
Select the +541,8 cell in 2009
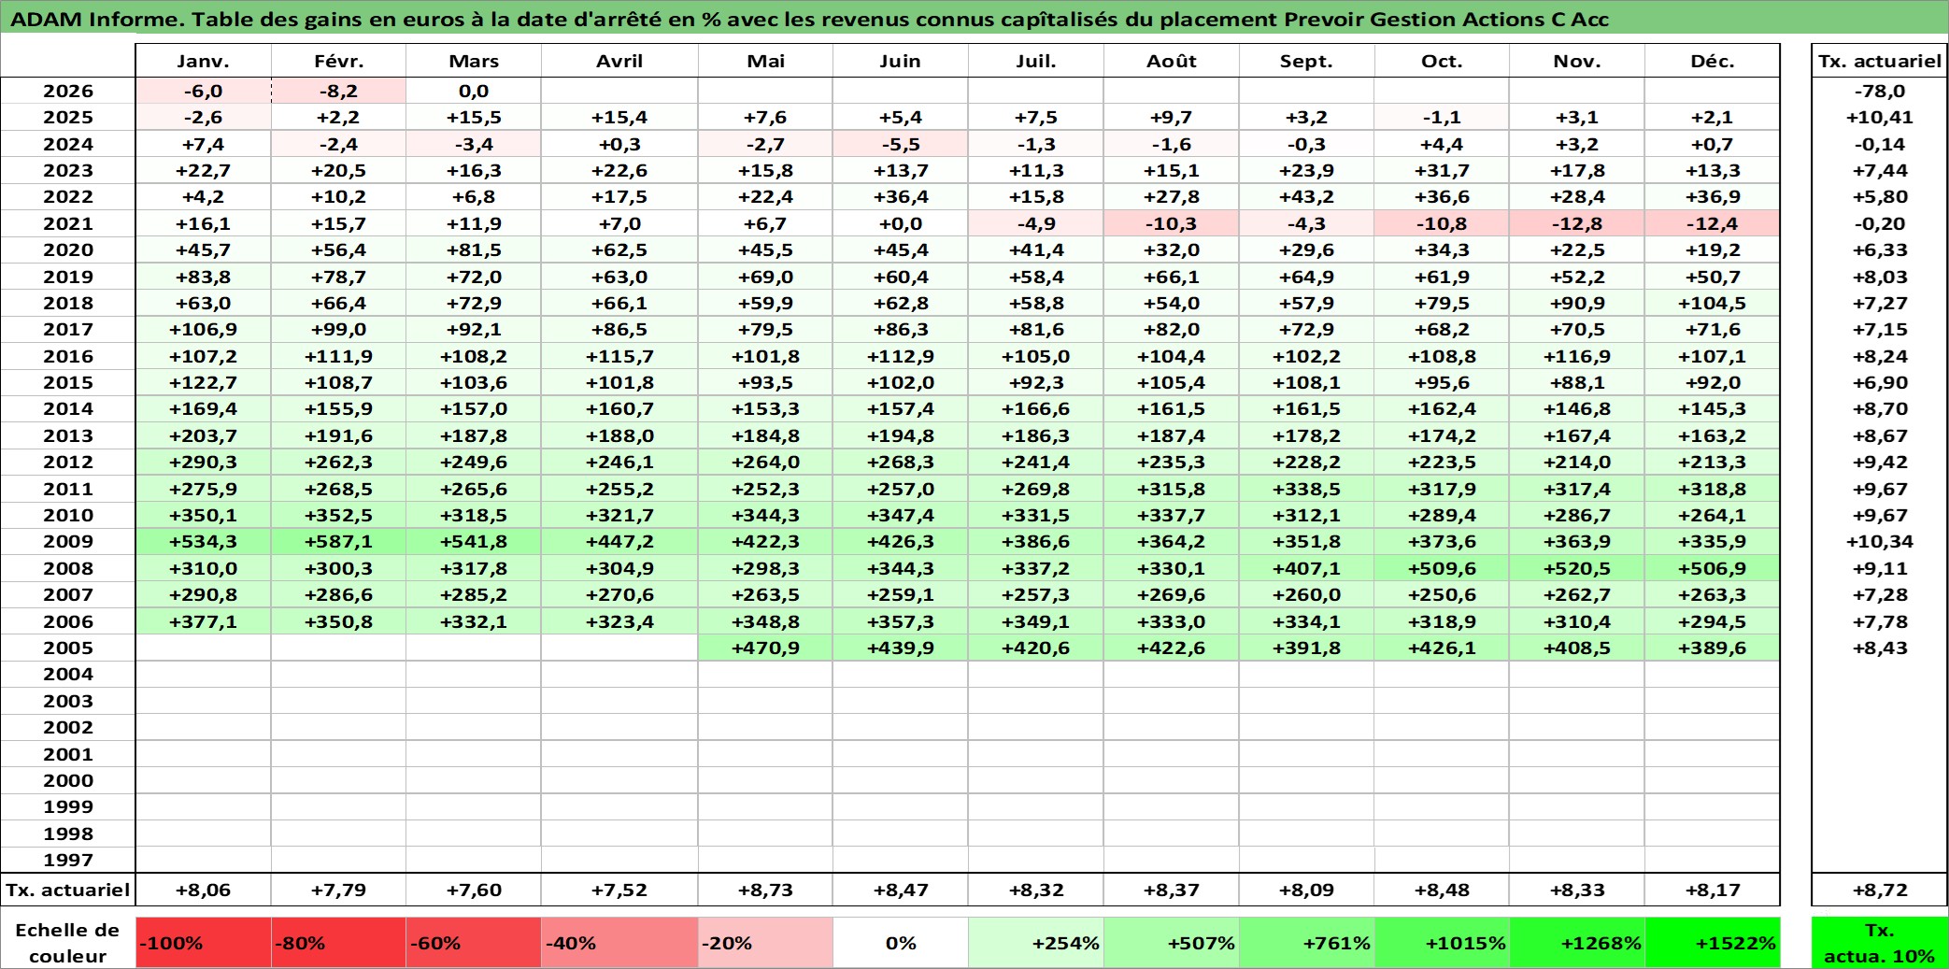pyautogui.click(x=474, y=541)
